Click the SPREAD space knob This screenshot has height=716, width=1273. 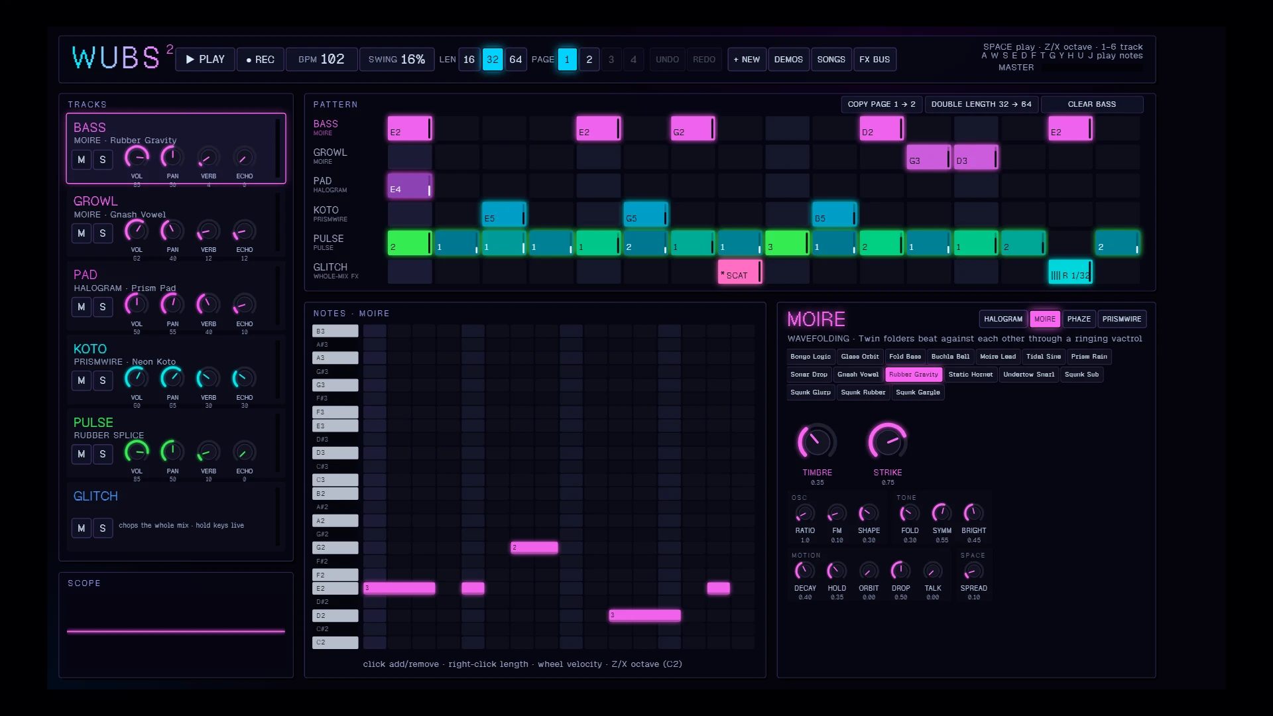tap(973, 571)
